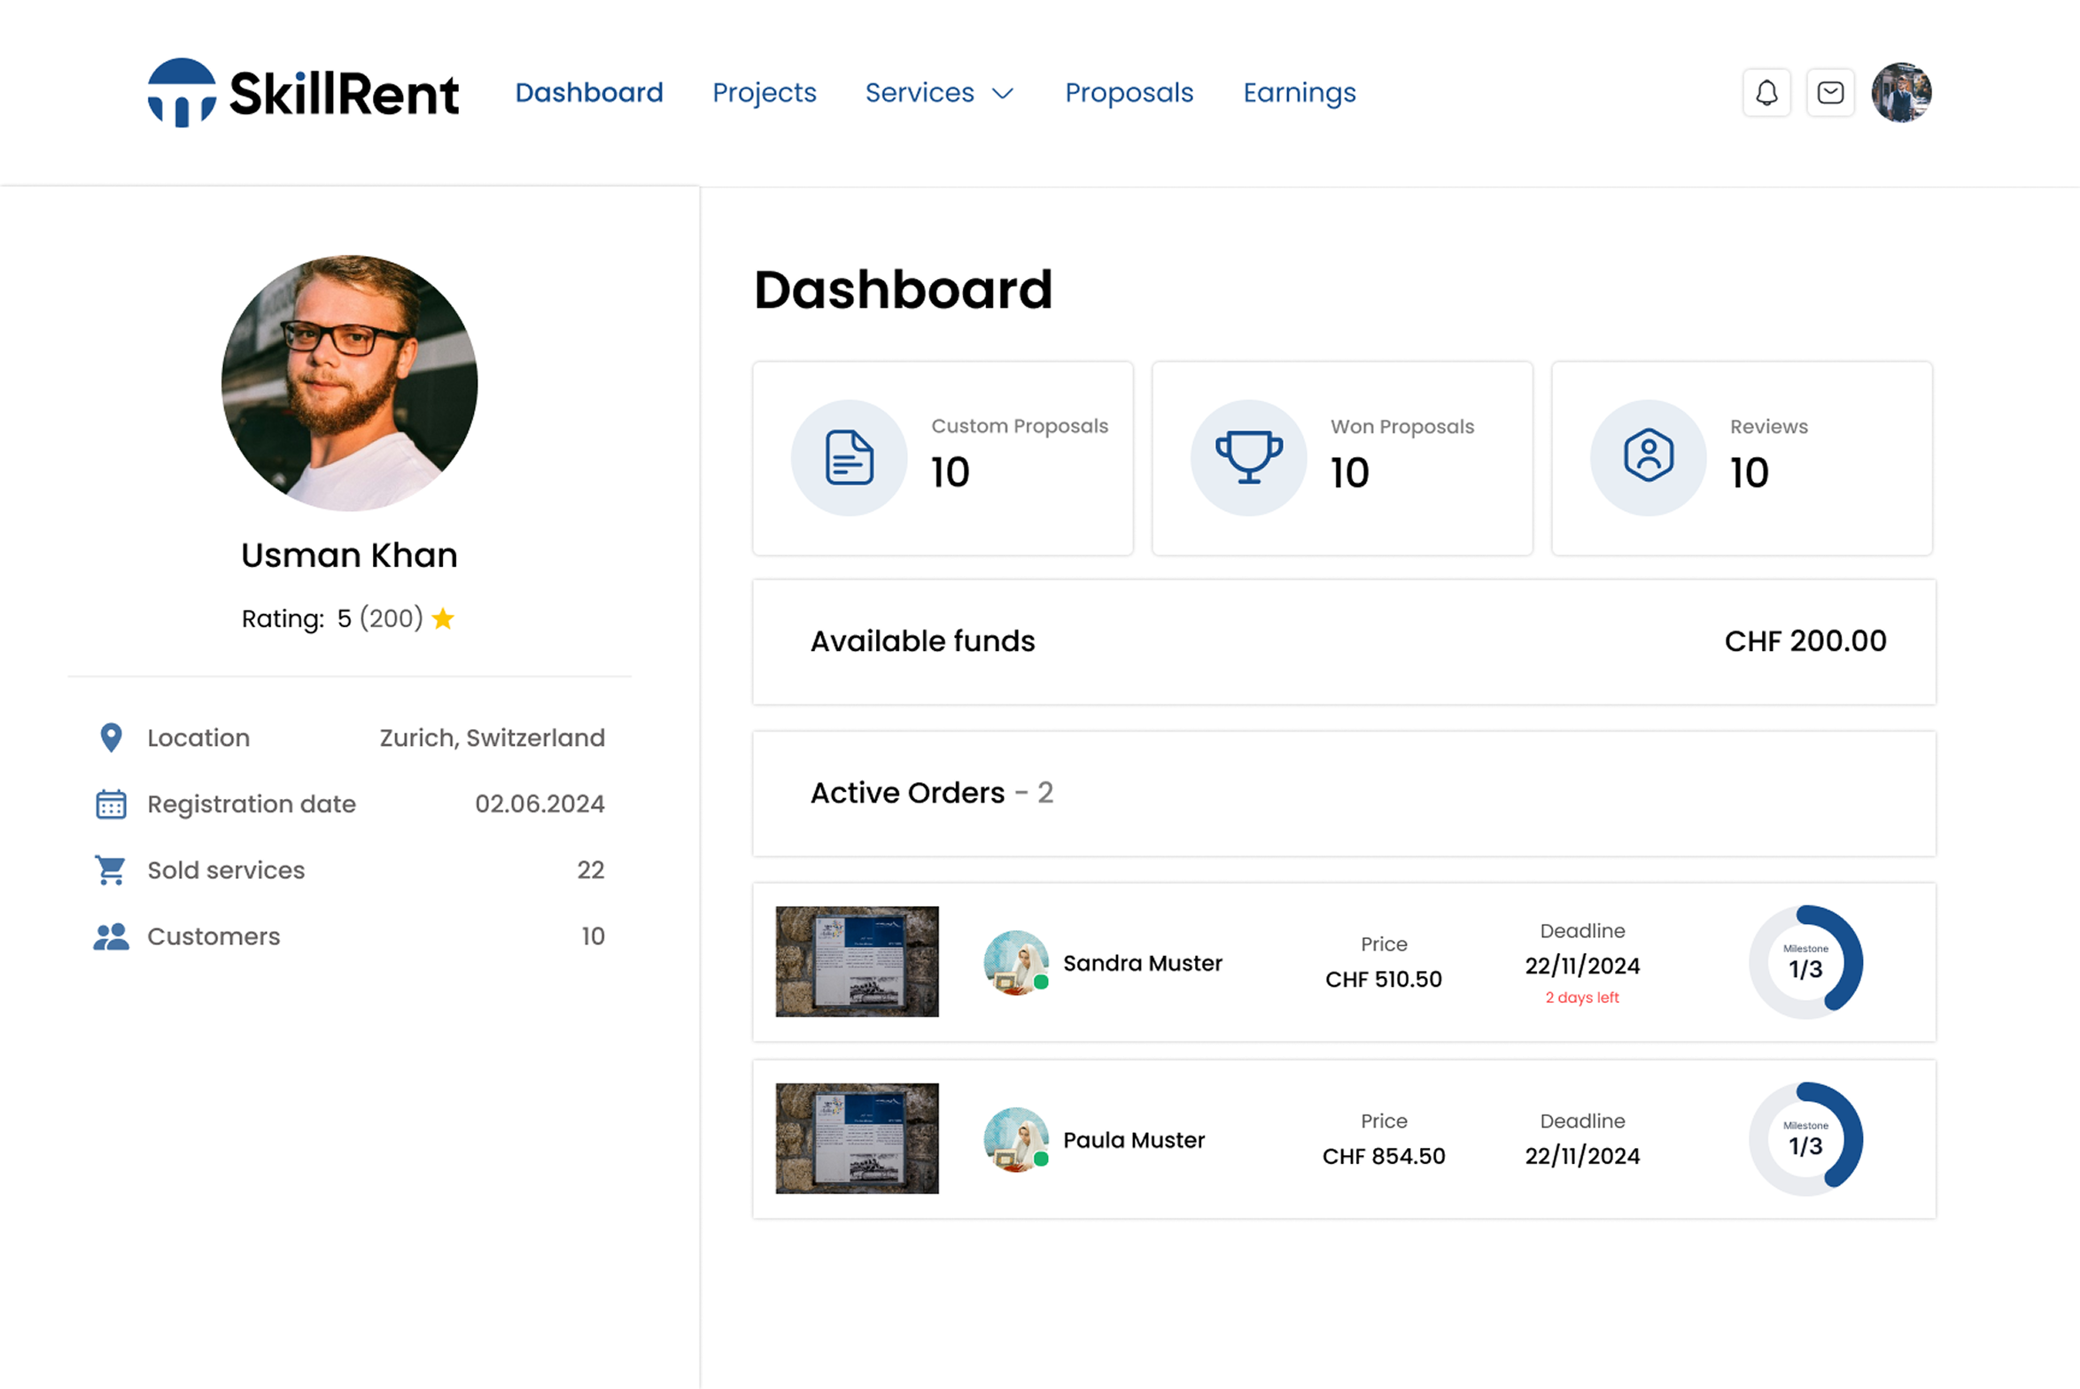Screen dimensions: 2080x1389
Task: Click the notification bell icon
Action: (1766, 93)
